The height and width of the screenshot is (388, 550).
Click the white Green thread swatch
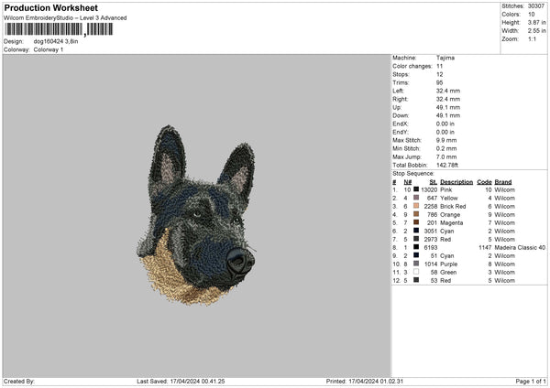[x=415, y=272]
